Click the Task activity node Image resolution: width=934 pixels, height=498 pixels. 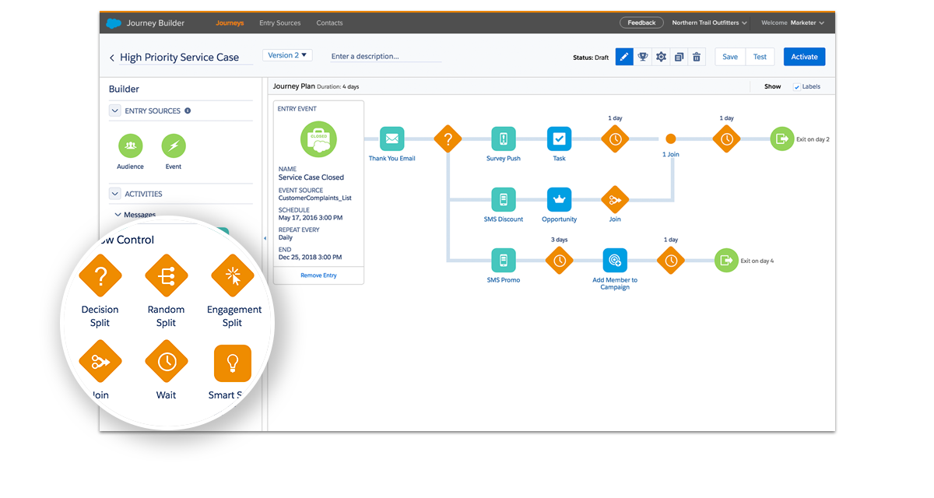(559, 139)
